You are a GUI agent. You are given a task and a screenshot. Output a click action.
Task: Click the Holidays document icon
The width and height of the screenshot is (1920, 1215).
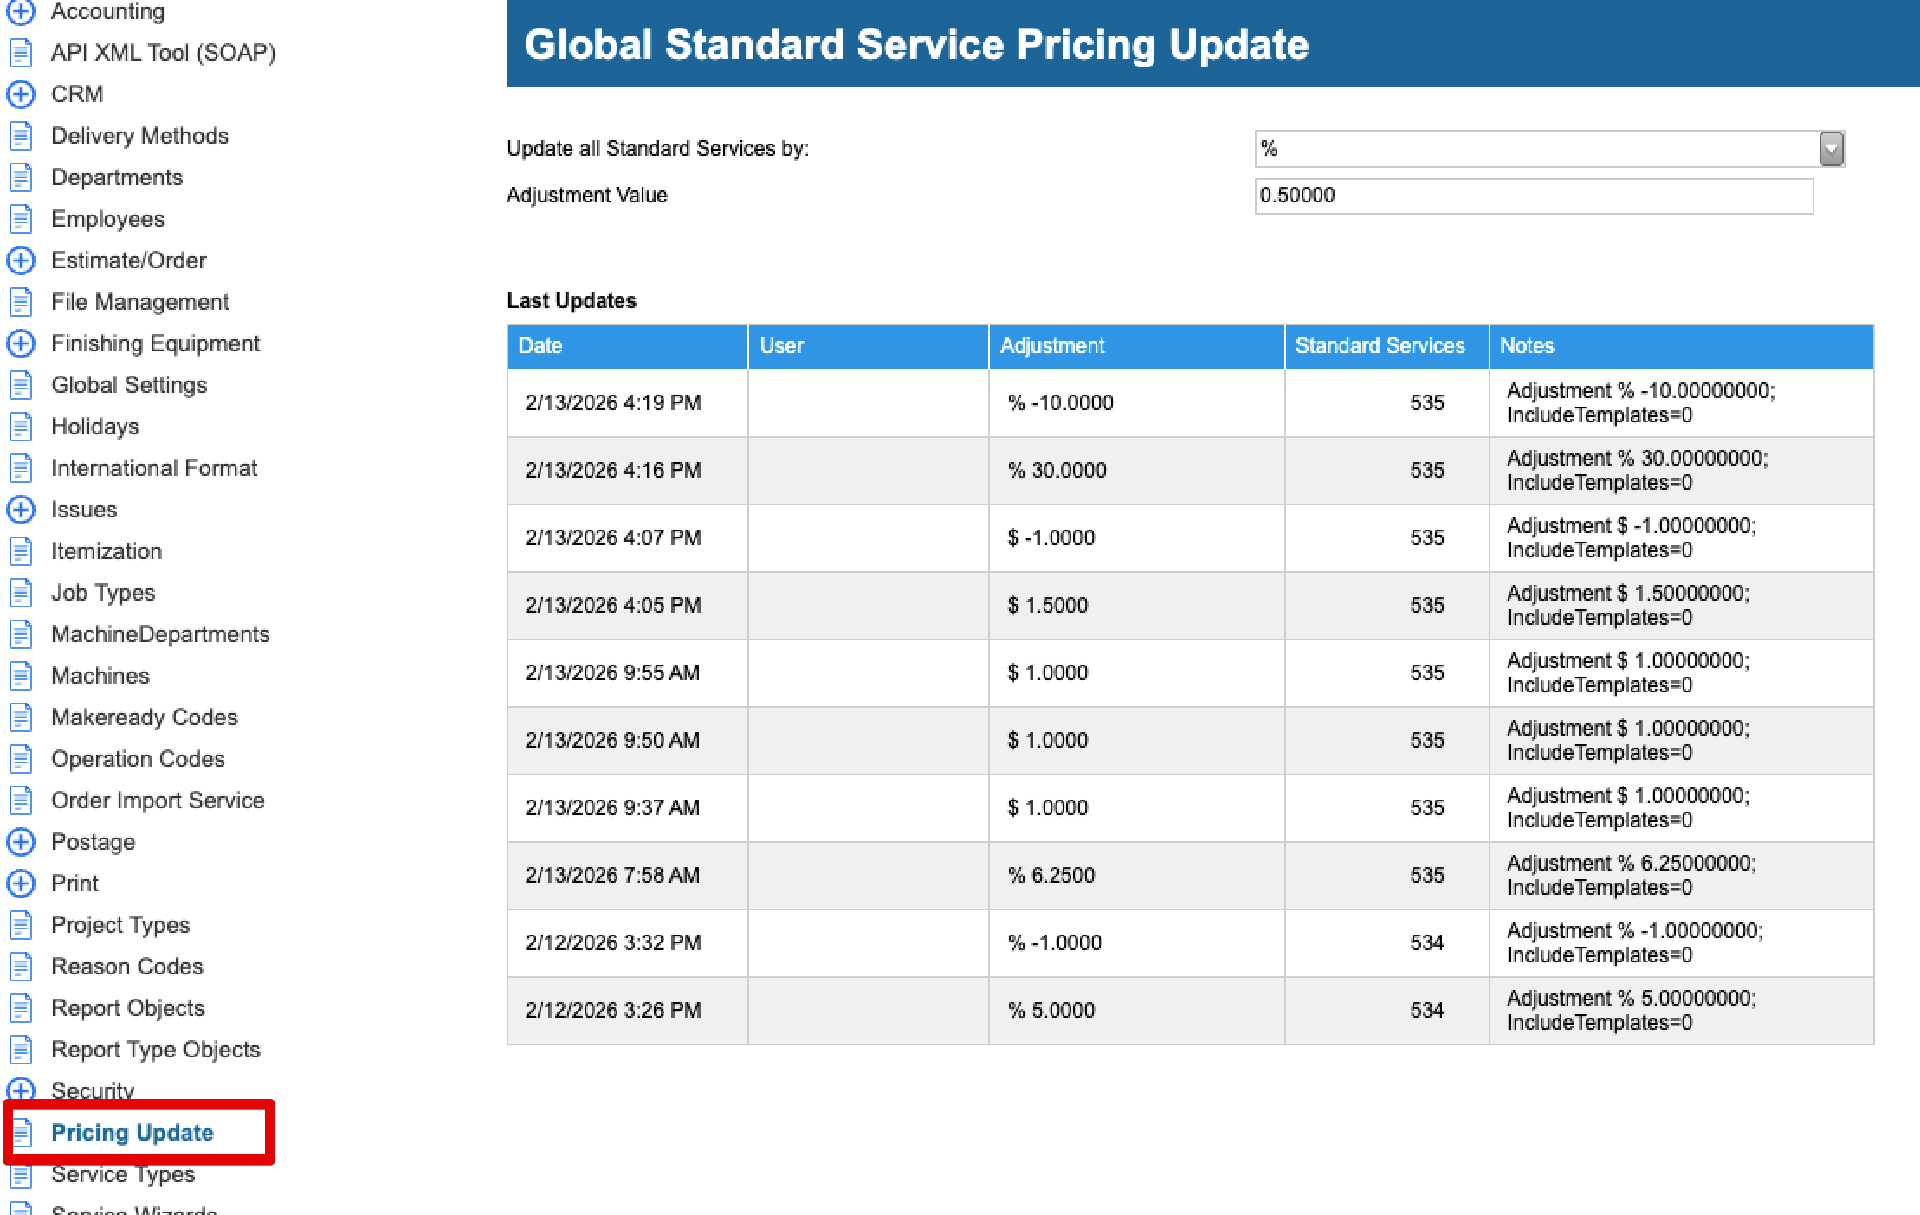pos(21,427)
